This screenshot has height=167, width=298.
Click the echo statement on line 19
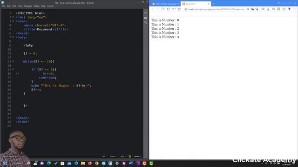point(61,85)
